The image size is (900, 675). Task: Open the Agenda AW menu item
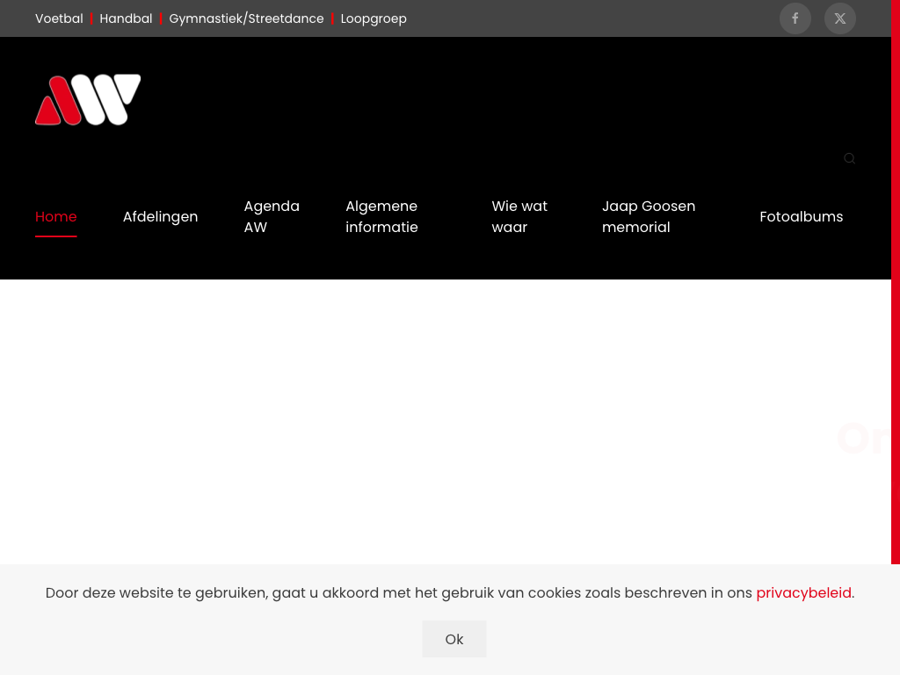(x=272, y=216)
